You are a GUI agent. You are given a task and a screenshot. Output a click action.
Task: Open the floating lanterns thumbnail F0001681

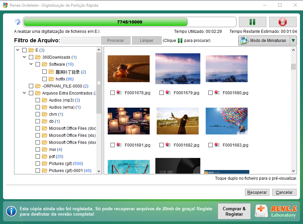[x=129, y=121]
